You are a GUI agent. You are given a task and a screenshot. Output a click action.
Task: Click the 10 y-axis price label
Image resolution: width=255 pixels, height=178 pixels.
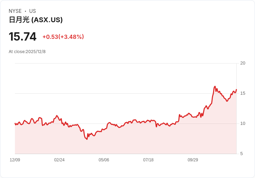tap(243, 124)
